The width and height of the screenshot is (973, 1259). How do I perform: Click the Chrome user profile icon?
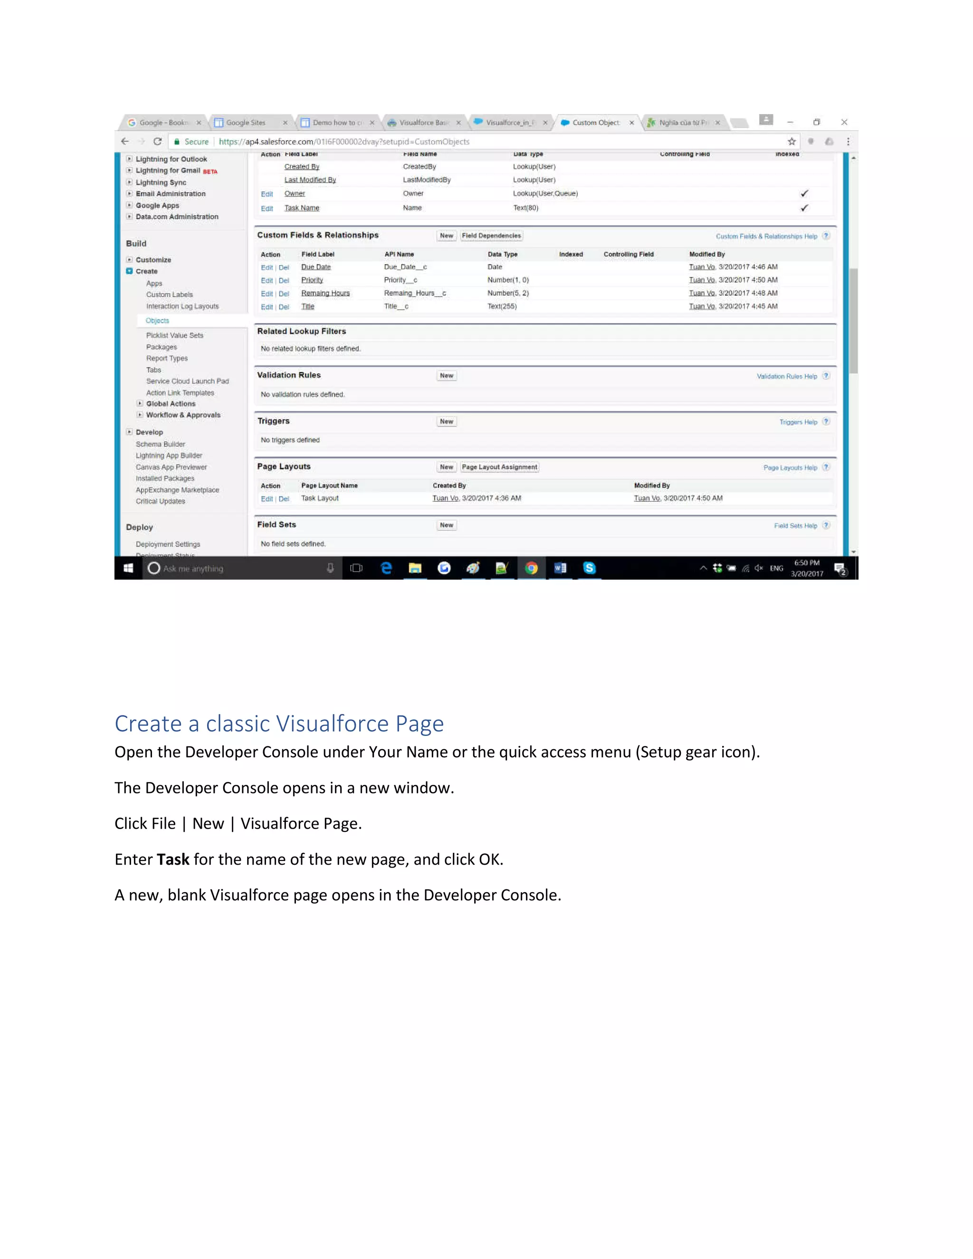766,119
